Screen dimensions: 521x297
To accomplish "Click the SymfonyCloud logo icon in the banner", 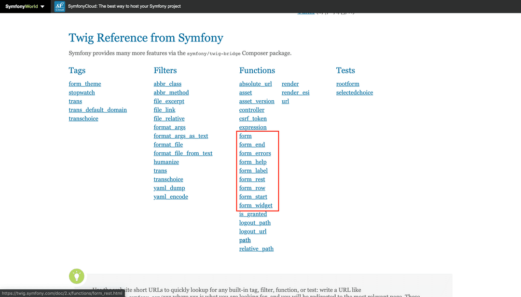I will [59, 6].
